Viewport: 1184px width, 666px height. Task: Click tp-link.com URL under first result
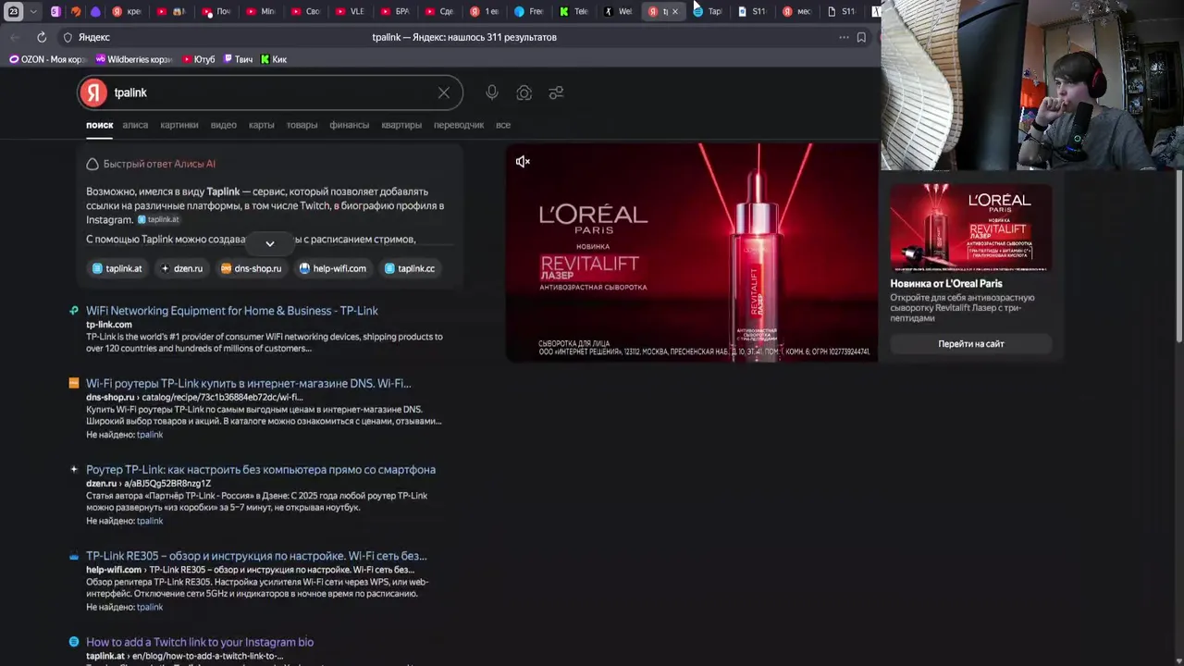click(x=109, y=325)
